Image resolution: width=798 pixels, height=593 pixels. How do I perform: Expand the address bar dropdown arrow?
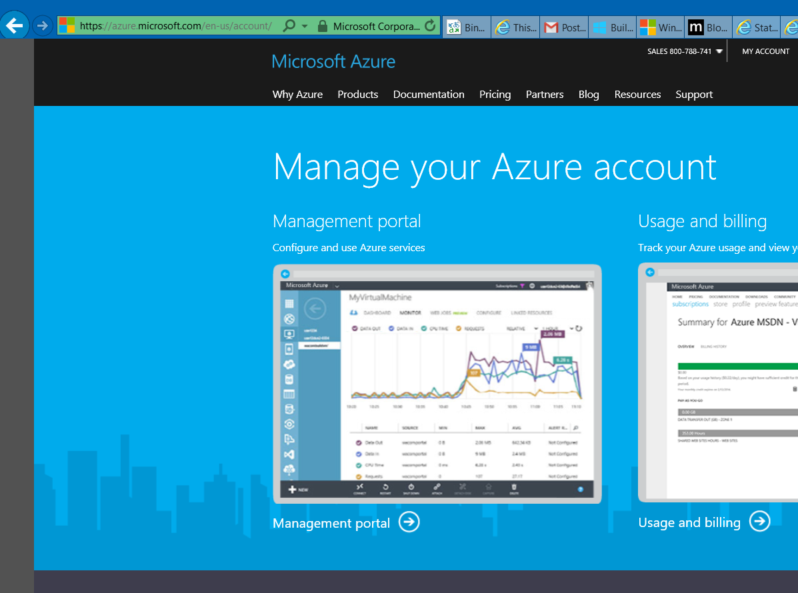[305, 27]
